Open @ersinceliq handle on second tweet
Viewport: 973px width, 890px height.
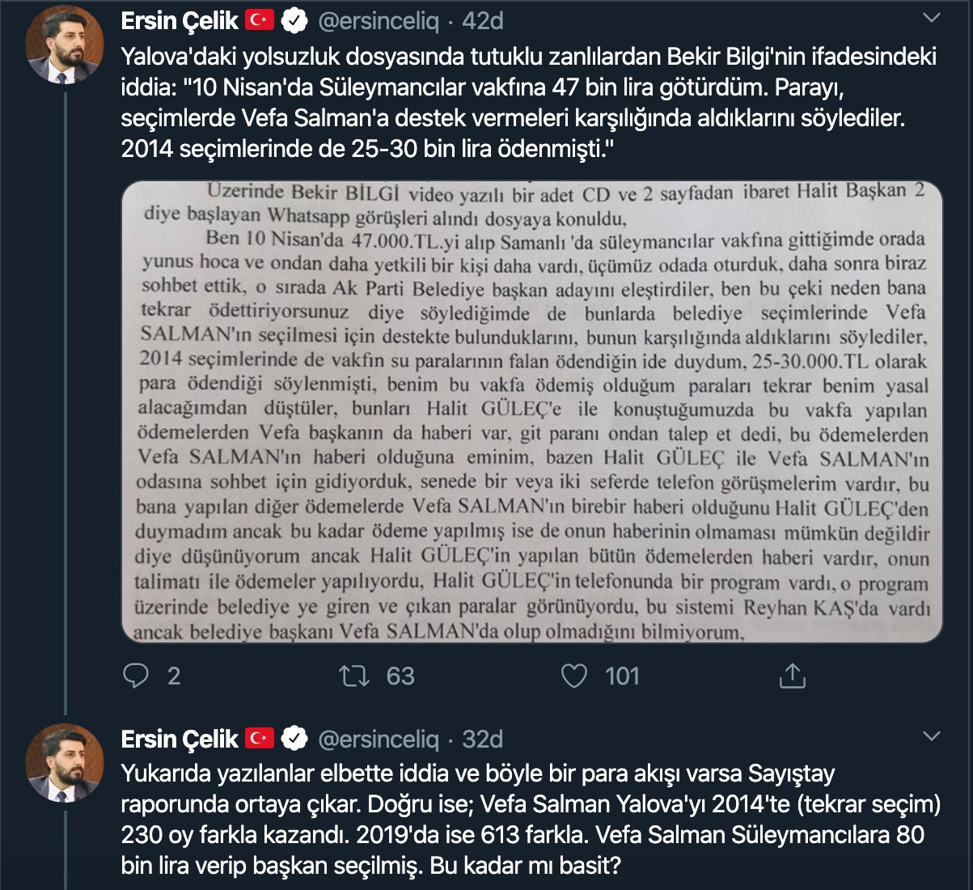pos(379,738)
